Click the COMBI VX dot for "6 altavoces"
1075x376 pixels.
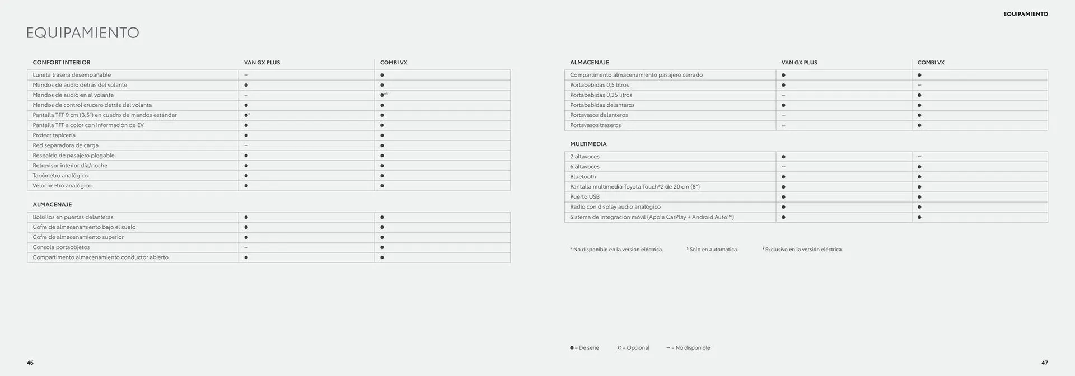(919, 167)
